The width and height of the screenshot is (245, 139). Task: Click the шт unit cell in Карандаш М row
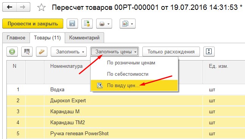[x=224, y=111]
